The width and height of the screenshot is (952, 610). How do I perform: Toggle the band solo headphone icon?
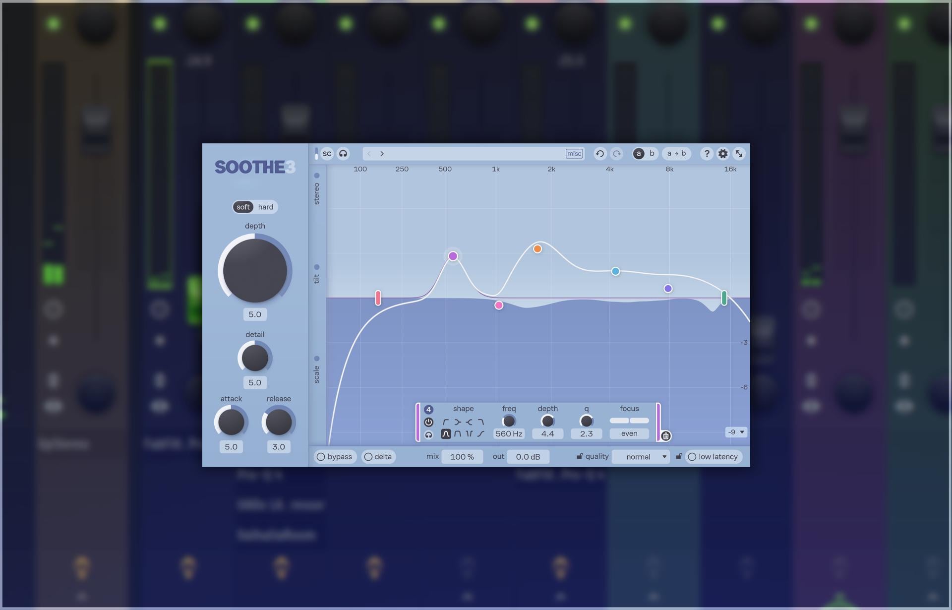coord(428,435)
